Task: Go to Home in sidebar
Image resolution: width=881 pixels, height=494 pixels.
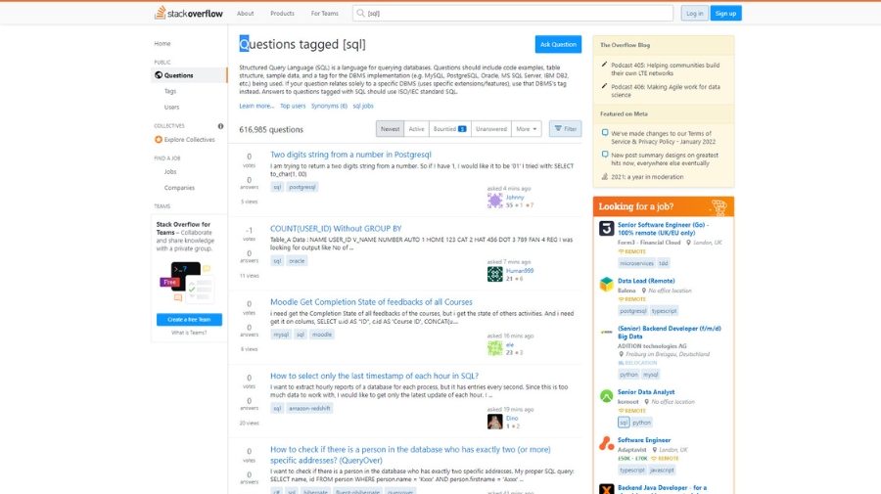Action: pos(162,44)
